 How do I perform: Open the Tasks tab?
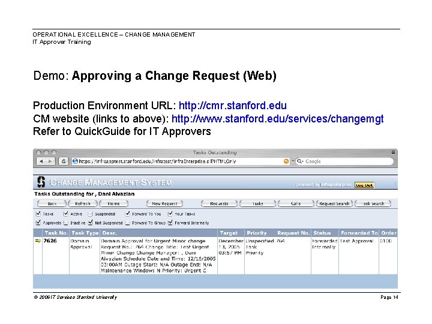[257, 203]
